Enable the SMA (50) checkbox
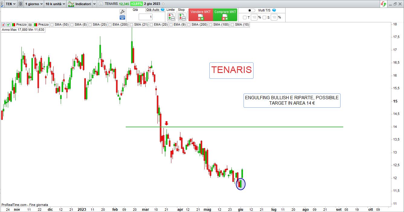Viewport: 404px width, 212px height. click(x=52, y=25)
